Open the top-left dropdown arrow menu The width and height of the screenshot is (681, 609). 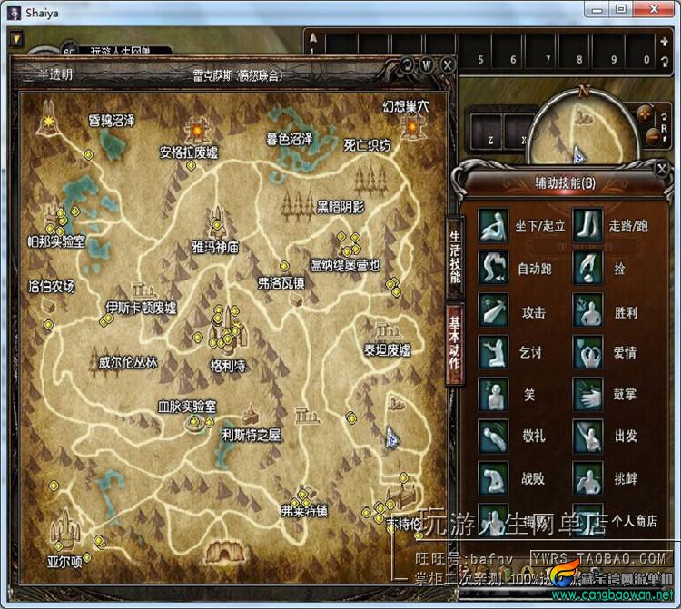click(x=16, y=39)
